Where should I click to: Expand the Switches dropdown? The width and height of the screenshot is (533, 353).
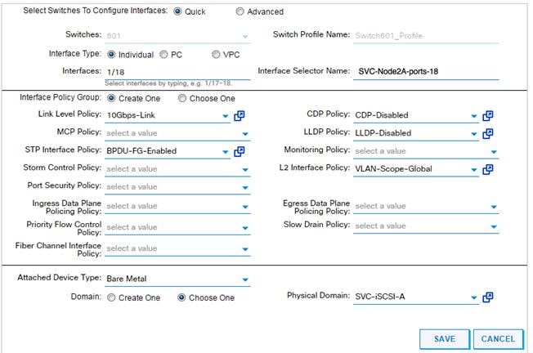tap(245, 36)
